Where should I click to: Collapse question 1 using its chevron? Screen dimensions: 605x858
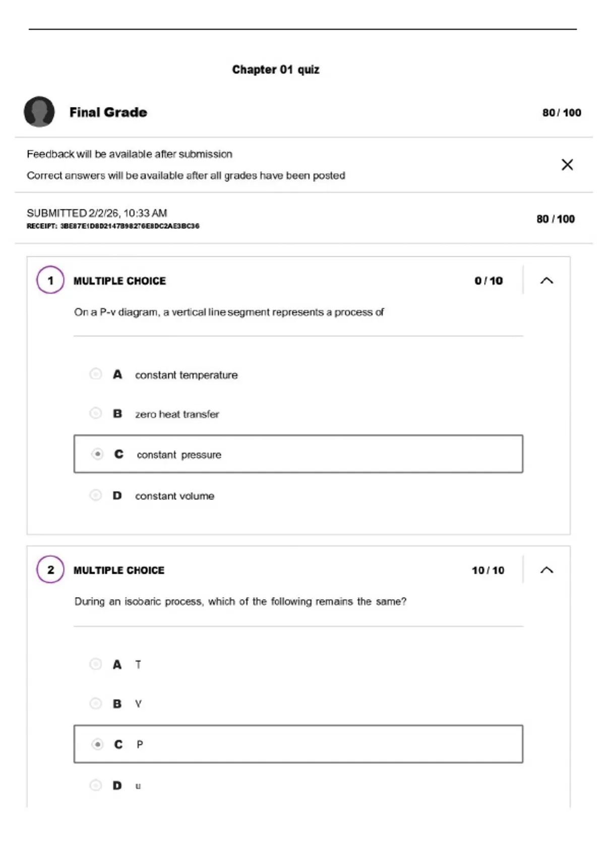coord(547,281)
